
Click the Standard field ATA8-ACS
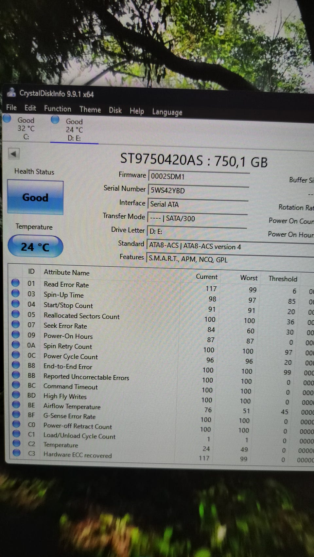coord(230,247)
